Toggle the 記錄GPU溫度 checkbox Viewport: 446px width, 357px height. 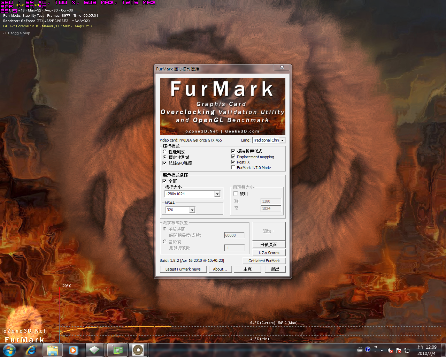(x=165, y=163)
